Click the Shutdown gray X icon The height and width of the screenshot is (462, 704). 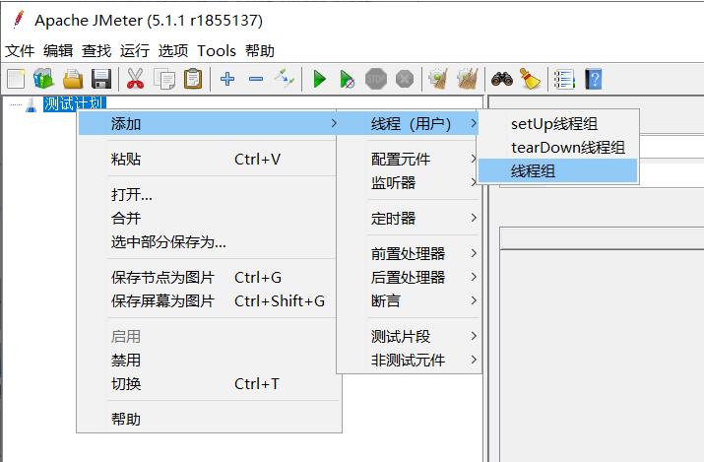point(405,80)
